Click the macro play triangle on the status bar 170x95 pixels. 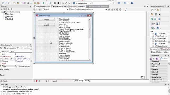(34, 81)
